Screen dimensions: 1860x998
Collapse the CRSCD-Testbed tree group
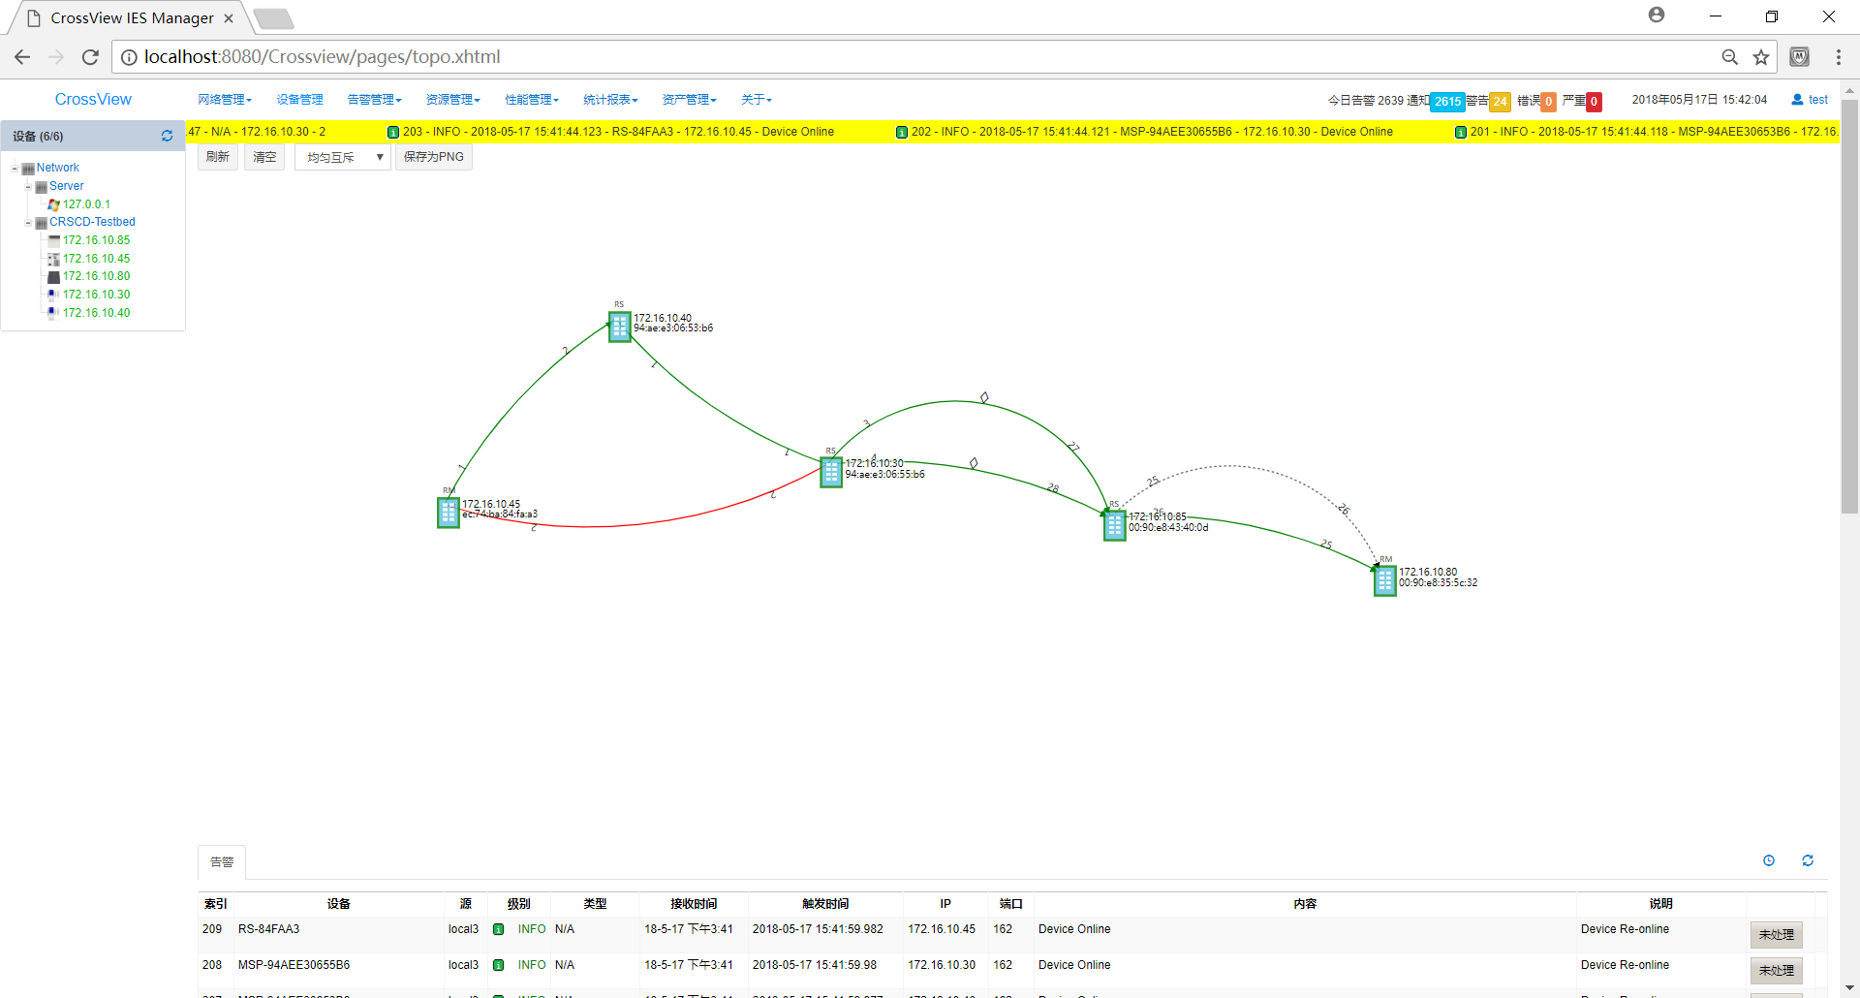(28, 223)
